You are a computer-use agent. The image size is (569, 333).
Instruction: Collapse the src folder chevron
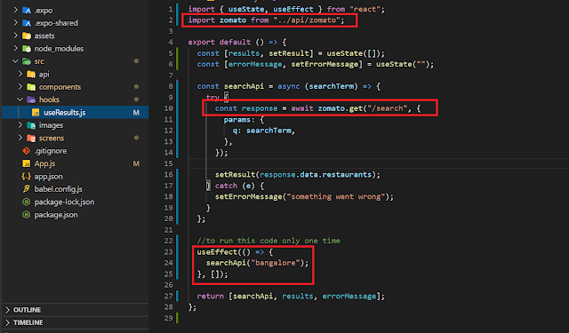pyautogui.click(x=16, y=61)
